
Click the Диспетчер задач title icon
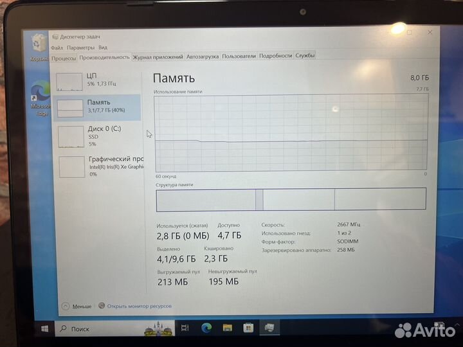pos(55,37)
